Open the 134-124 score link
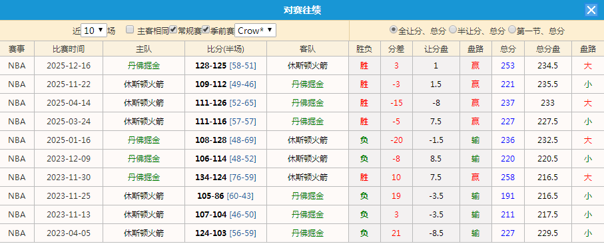 click(x=210, y=178)
